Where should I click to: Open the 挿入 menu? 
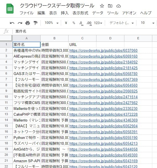click(x=65, y=13)
